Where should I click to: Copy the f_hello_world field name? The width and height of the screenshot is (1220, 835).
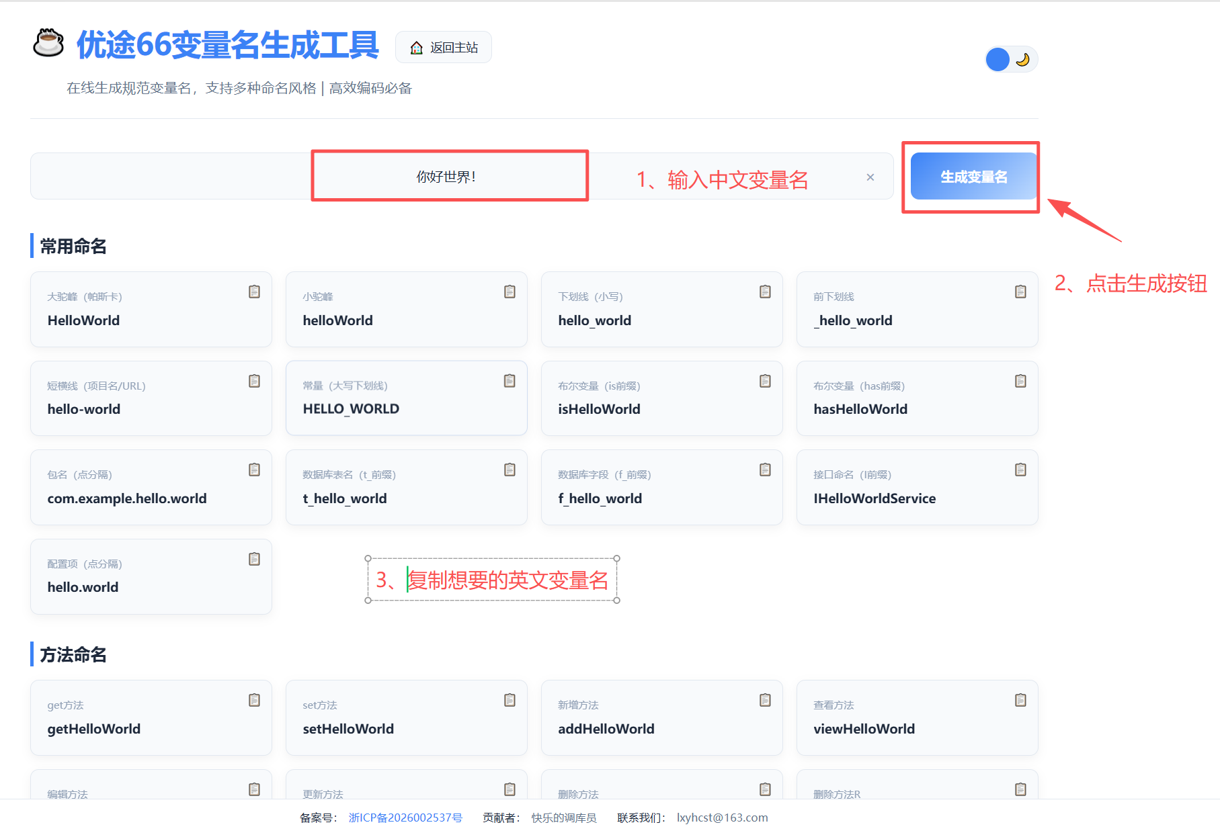tap(765, 470)
